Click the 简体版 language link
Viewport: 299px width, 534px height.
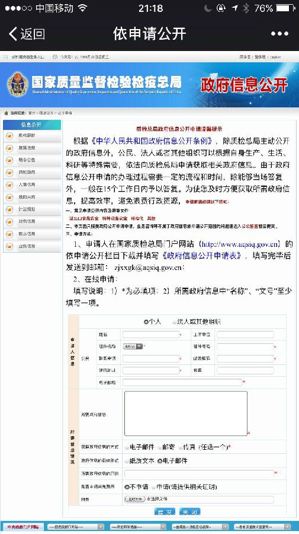(245, 57)
